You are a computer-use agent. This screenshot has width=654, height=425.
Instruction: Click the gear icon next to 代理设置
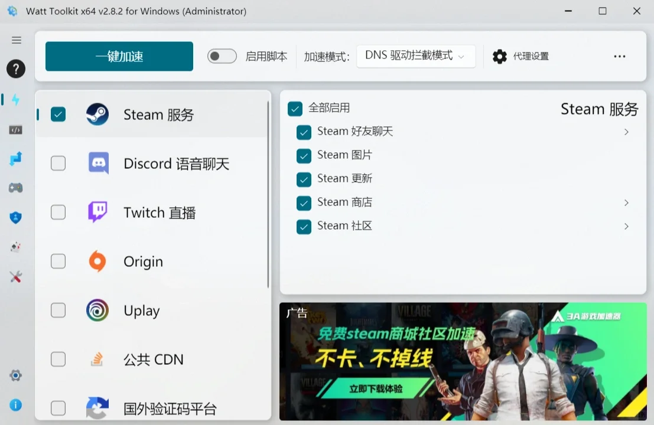click(499, 56)
